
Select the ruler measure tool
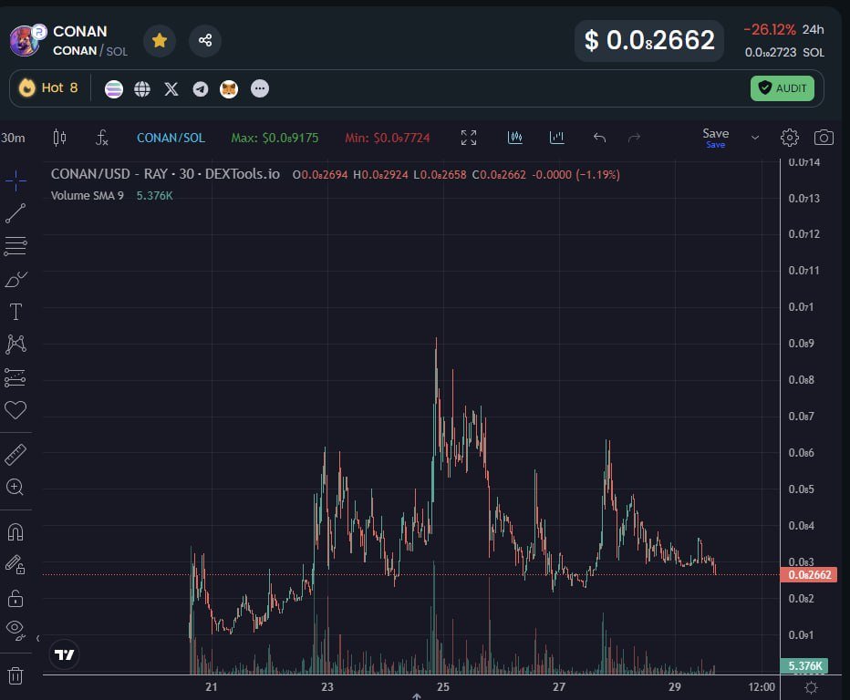coord(16,455)
